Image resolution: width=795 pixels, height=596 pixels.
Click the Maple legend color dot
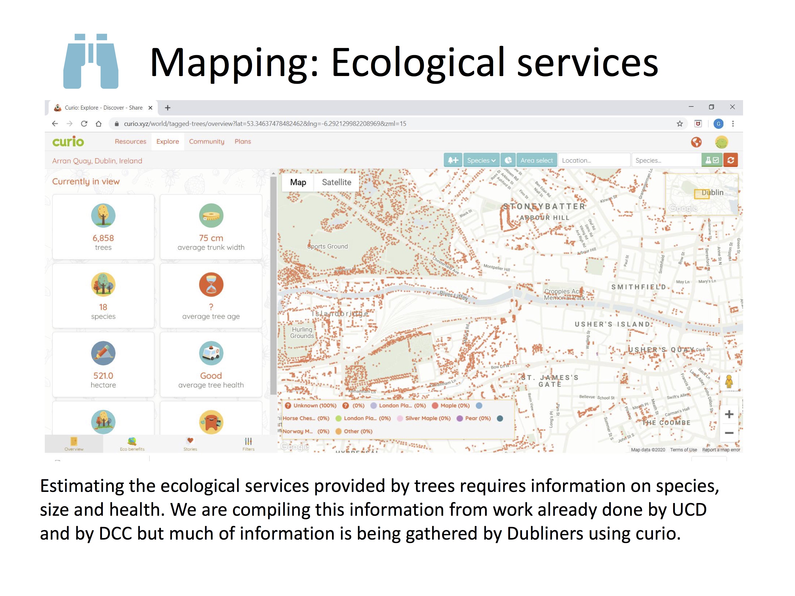pos(435,406)
